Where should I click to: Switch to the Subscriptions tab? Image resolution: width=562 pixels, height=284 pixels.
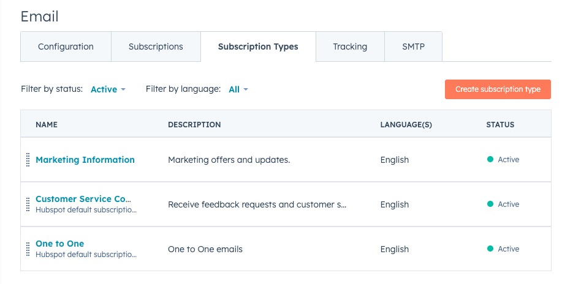click(156, 47)
